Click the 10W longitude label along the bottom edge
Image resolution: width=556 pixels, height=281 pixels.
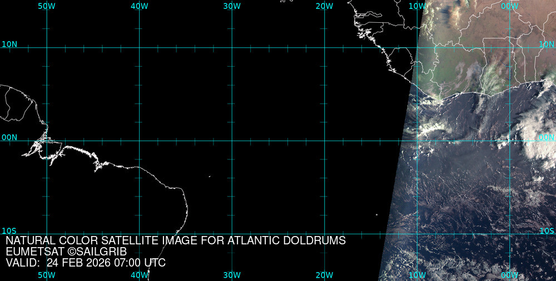pyautogui.click(x=417, y=275)
